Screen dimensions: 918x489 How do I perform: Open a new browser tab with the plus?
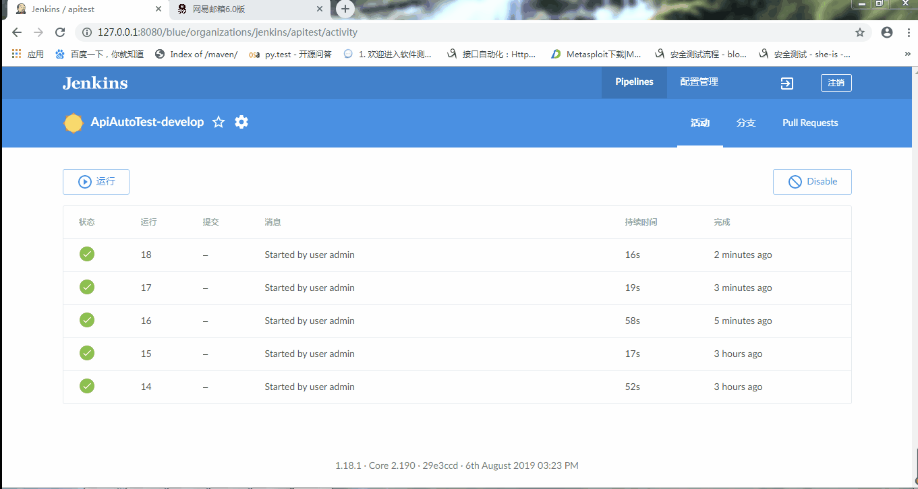[x=345, y=9]
